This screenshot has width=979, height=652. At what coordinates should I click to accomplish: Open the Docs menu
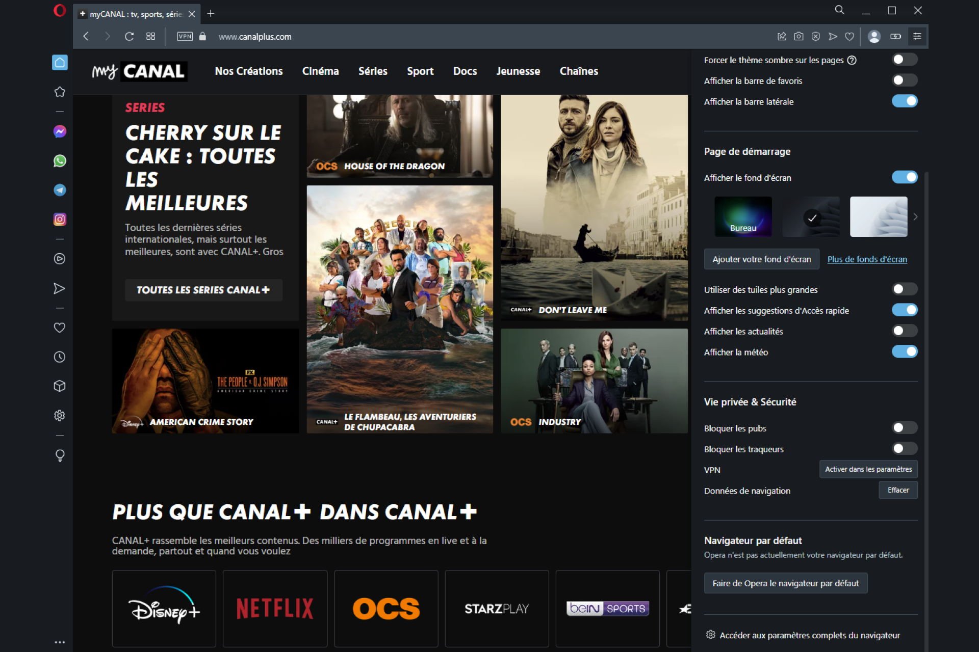[x=465, y=71]
